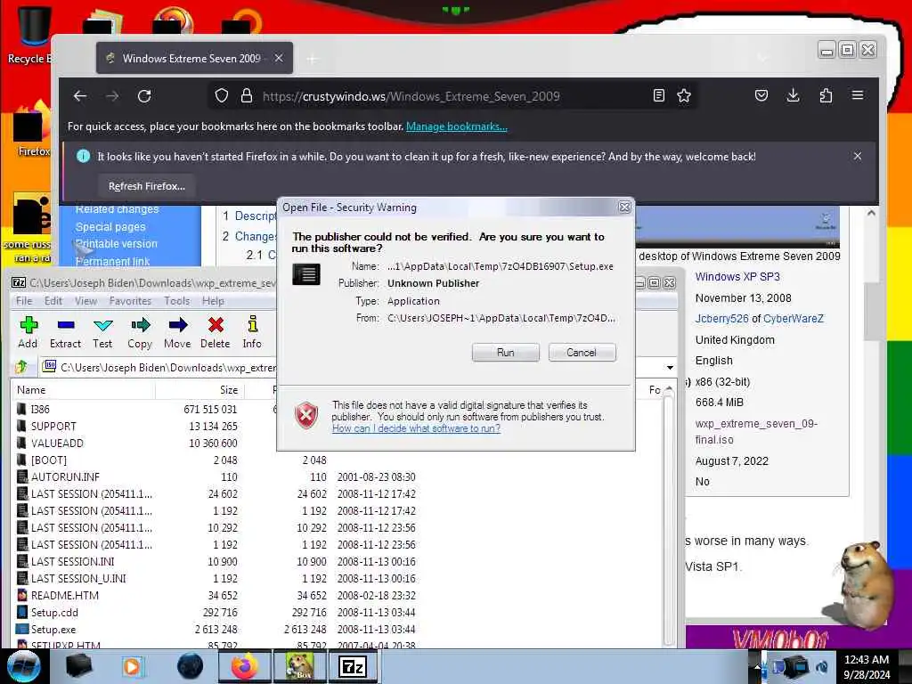912x684 pixels.
Task: Click the Add button in 7-Zip toolbar
Action: point(28,332)
